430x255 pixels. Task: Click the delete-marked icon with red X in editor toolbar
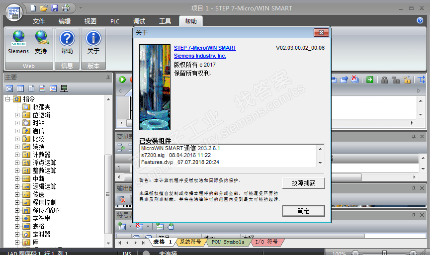click(x=355, y=80)
